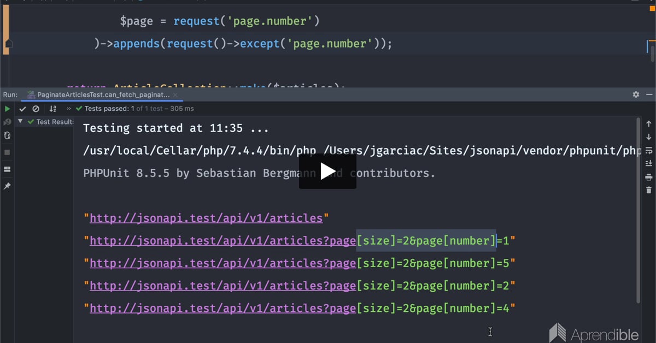The width and height of the screenshot is (656, 343).
Task: Jump up the stack trace arrow
Action: pyautogui.click(x=649, y=124)
